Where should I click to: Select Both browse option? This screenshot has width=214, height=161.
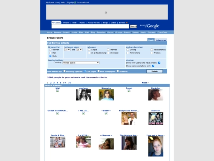(50, 56)
